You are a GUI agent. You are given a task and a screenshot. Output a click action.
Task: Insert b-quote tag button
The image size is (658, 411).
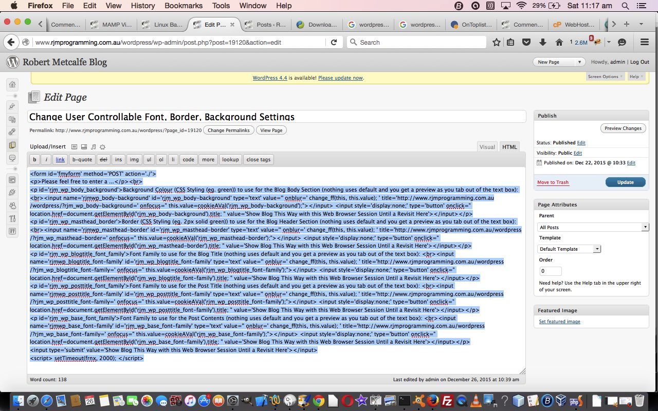(x=82, y=159)
